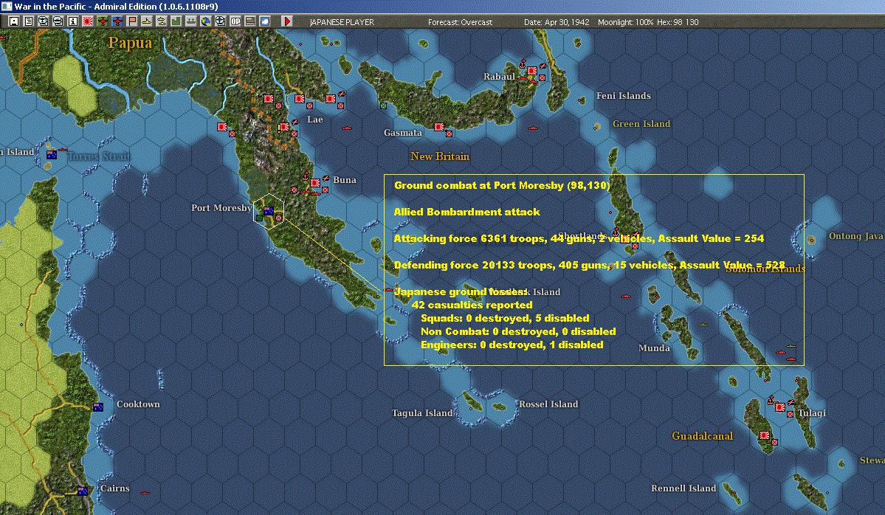
Task: Click the 'JAPANESE PLAYER' status text
Action: pyautogui.click(x=342, y=22)
